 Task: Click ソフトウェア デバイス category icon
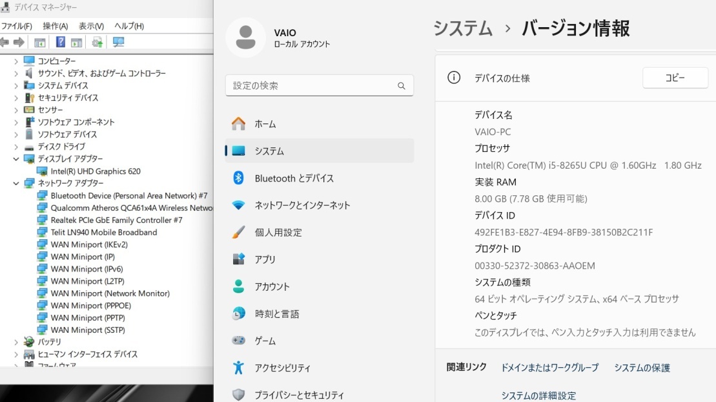point(29,134)
